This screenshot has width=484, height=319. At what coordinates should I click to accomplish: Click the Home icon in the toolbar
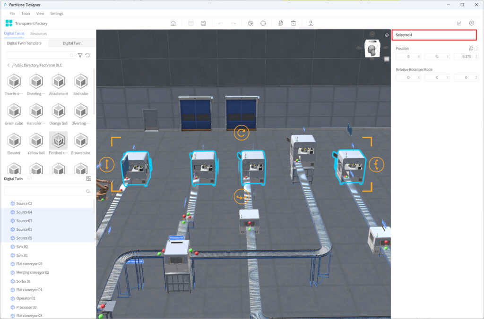pos(173,23)
